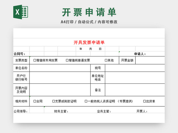Check the 增值税专用发票 checkbox
Screen dimensions: 178x133
pos(35,60)
